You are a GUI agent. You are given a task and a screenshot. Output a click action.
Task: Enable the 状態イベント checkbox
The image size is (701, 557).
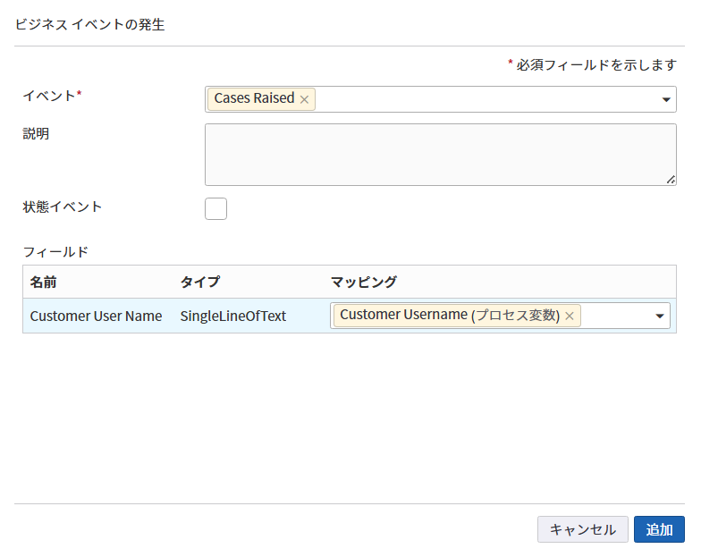click(215, 208)
